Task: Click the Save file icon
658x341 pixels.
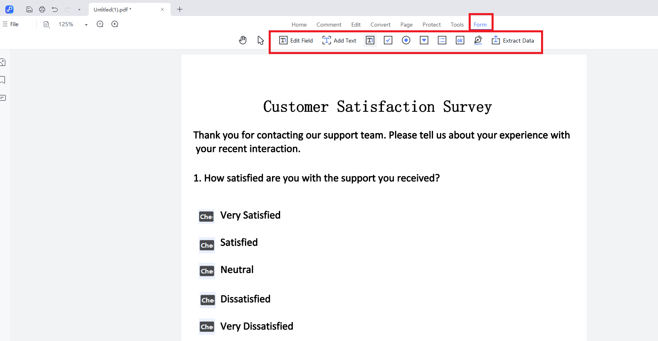Action: (29, 9)
